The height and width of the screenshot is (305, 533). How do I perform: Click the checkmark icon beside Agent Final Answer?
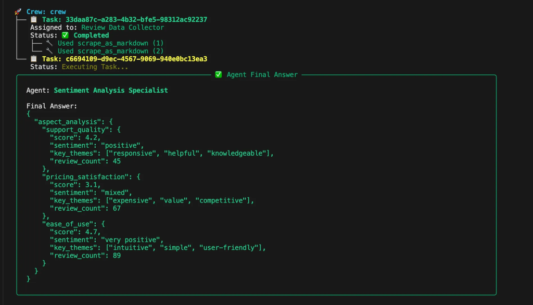click(x=219, y=75)
